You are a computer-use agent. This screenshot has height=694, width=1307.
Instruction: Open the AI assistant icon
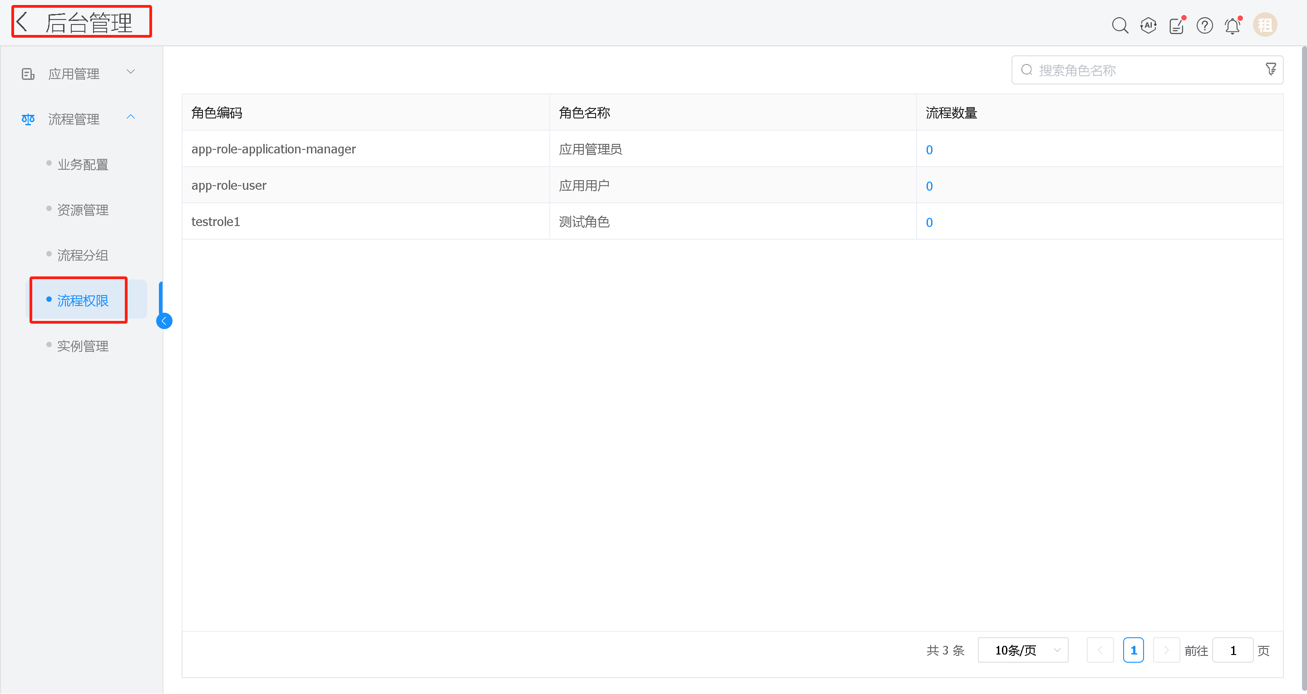1148,25
